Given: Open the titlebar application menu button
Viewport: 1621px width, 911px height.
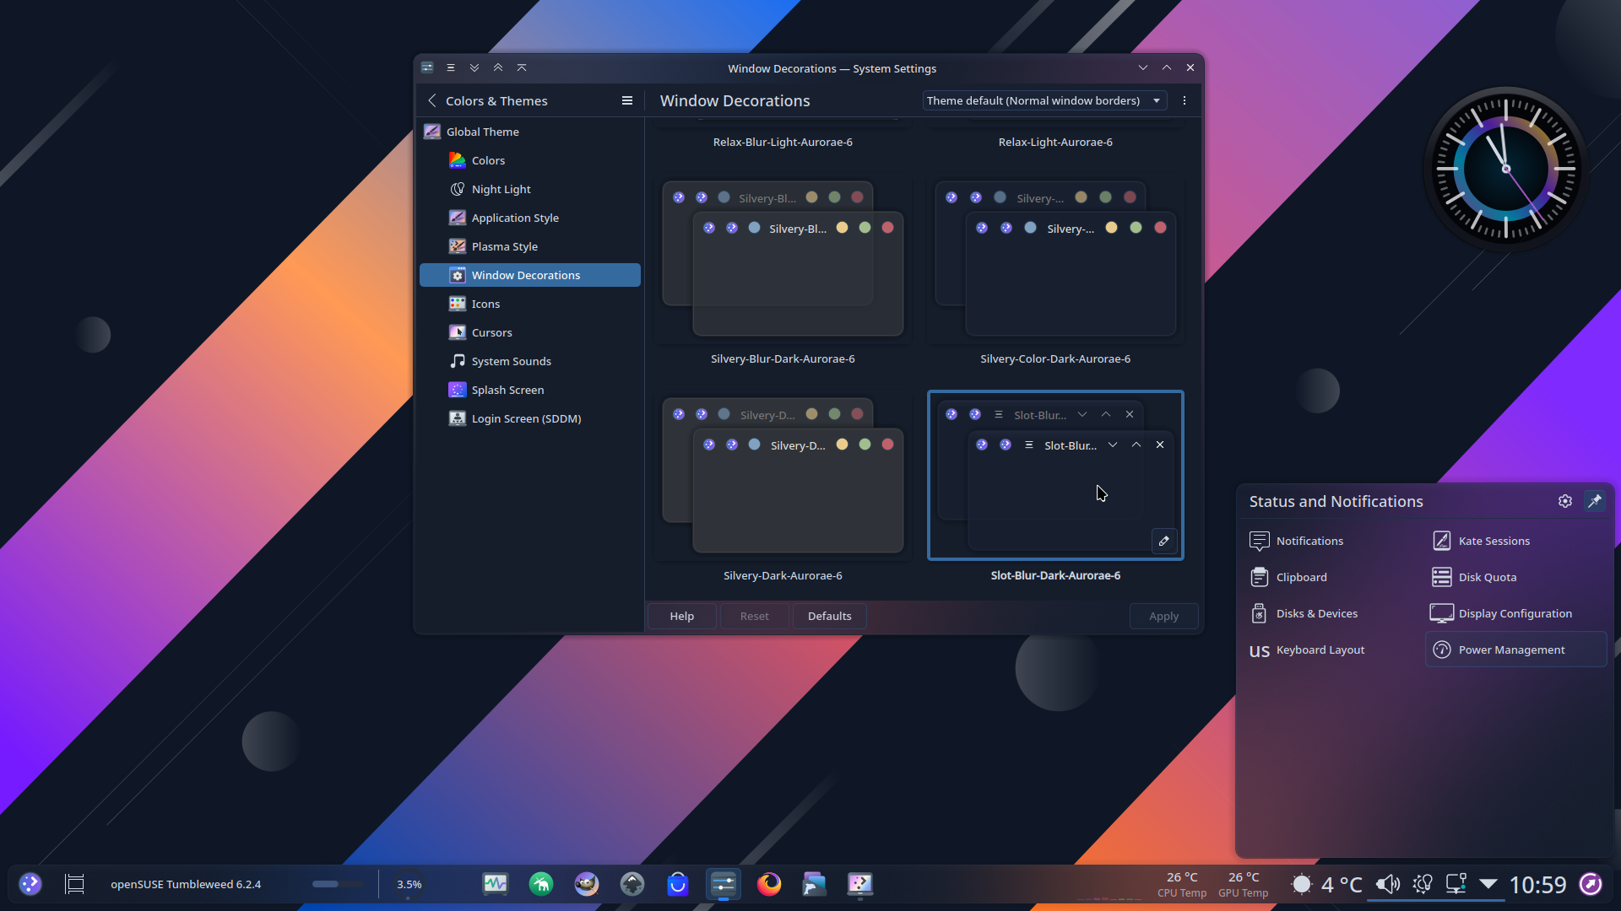Looking at the screenshot, I should coord(451,67).
